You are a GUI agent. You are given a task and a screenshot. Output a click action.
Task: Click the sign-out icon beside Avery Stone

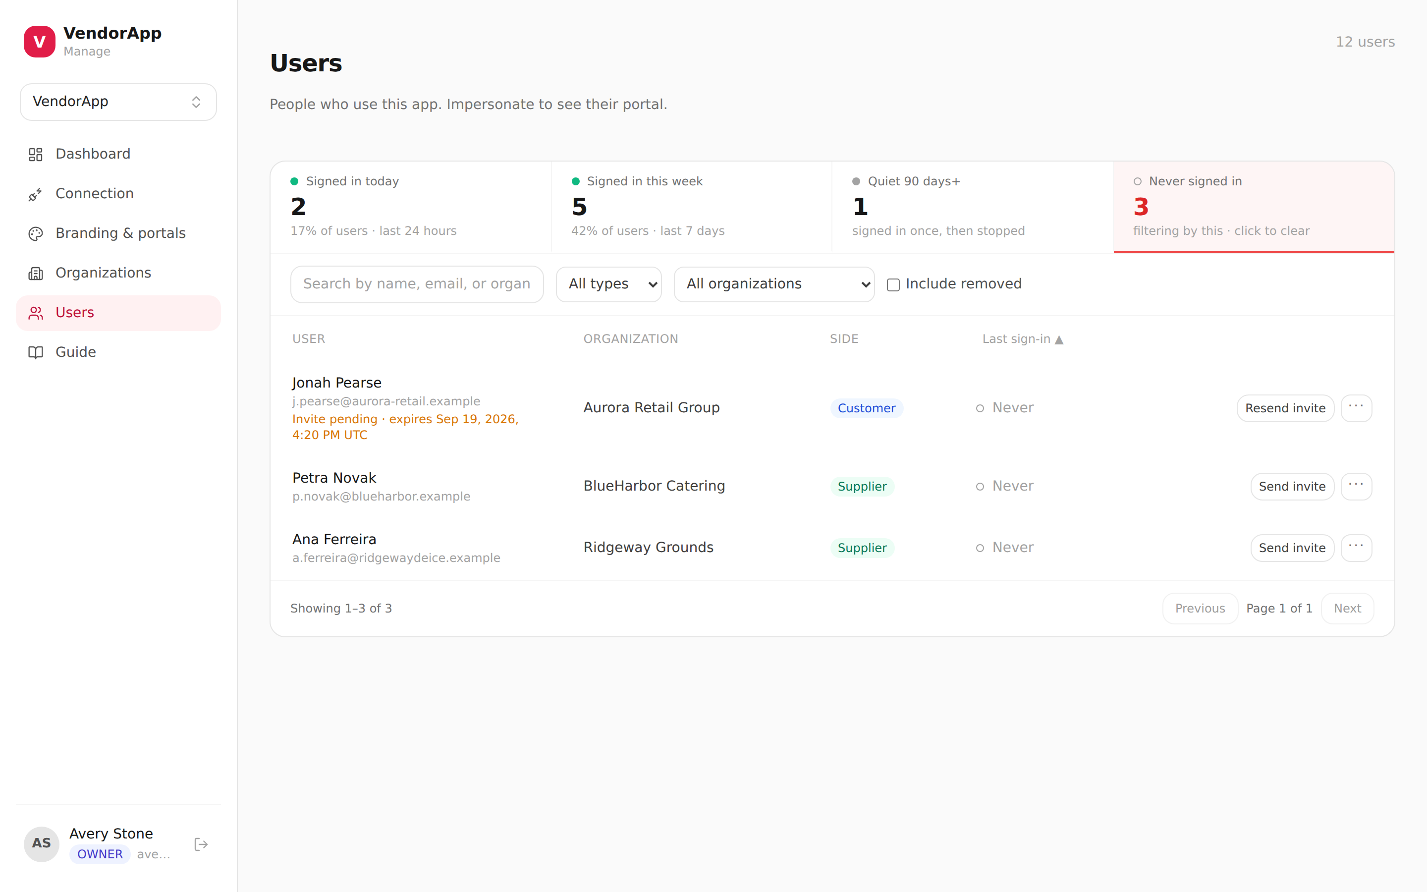click(201, 844)
